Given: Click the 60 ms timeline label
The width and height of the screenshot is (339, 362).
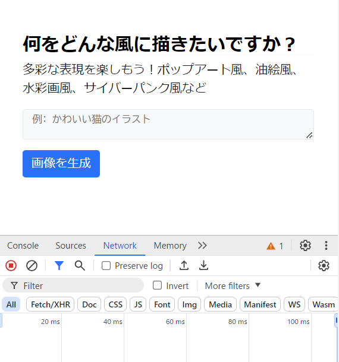Looking at the screenshot, I should [175, 322].
